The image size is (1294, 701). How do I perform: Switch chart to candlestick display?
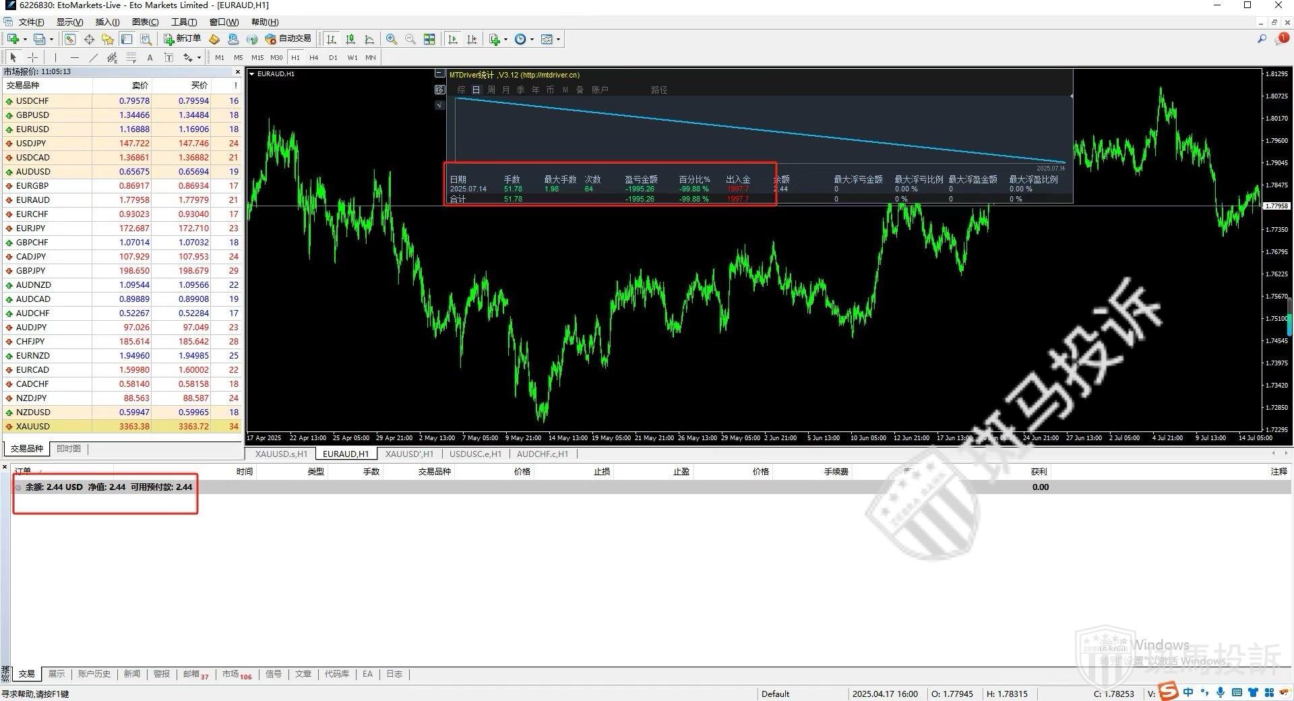pyautogui.click(x=350, y=39)
